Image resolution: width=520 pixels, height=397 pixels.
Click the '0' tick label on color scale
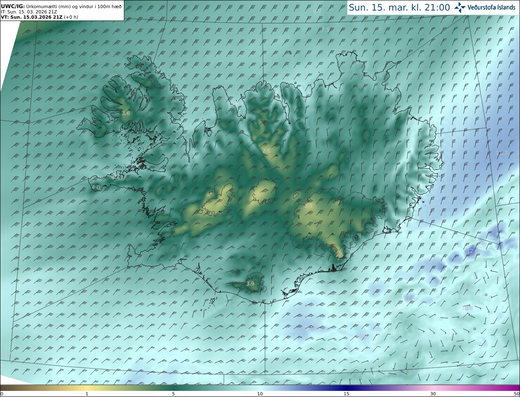[x=2, y=394]
